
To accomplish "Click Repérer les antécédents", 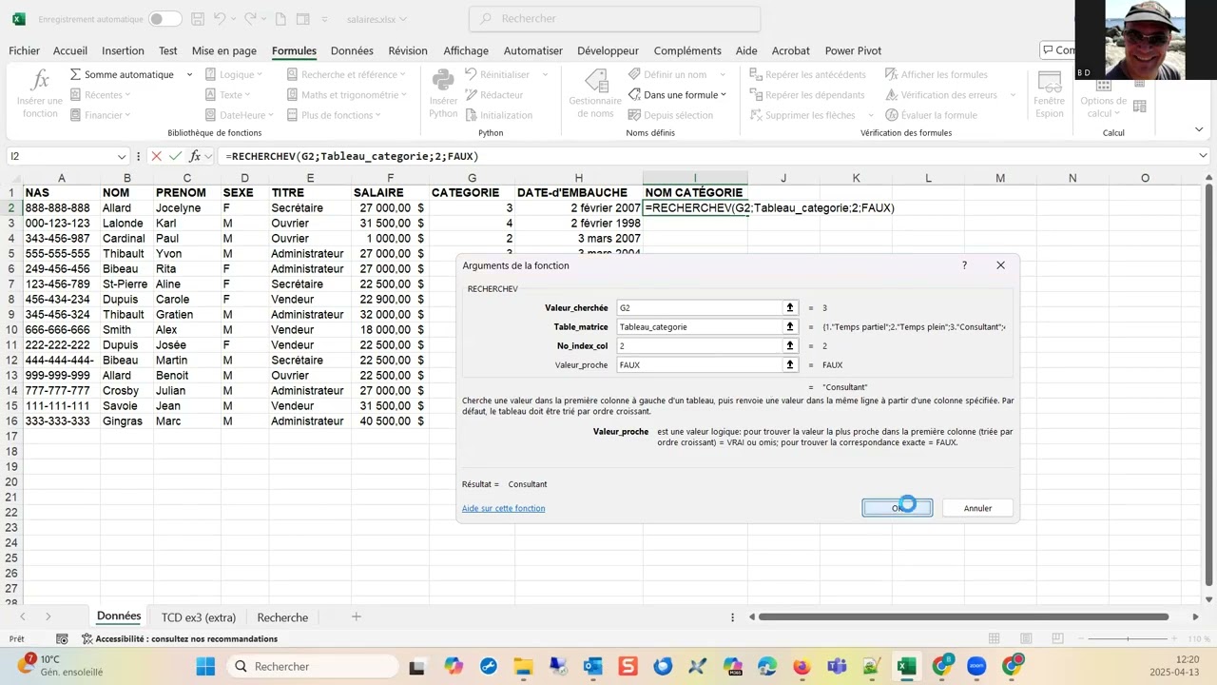I will pyautogui.click(x=807, y=74).
